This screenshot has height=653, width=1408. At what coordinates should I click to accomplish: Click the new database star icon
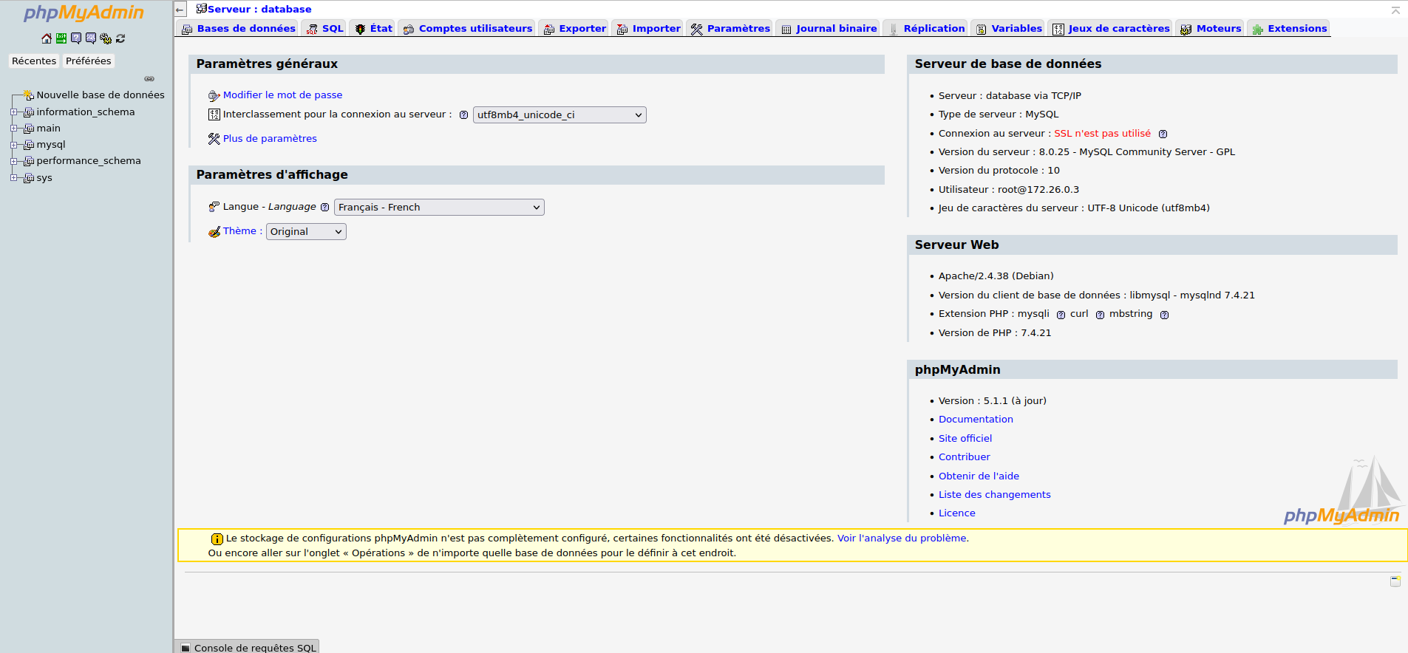(x=29, y=95)
